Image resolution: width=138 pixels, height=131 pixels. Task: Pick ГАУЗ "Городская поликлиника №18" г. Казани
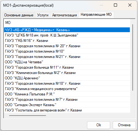pos(67,83)
